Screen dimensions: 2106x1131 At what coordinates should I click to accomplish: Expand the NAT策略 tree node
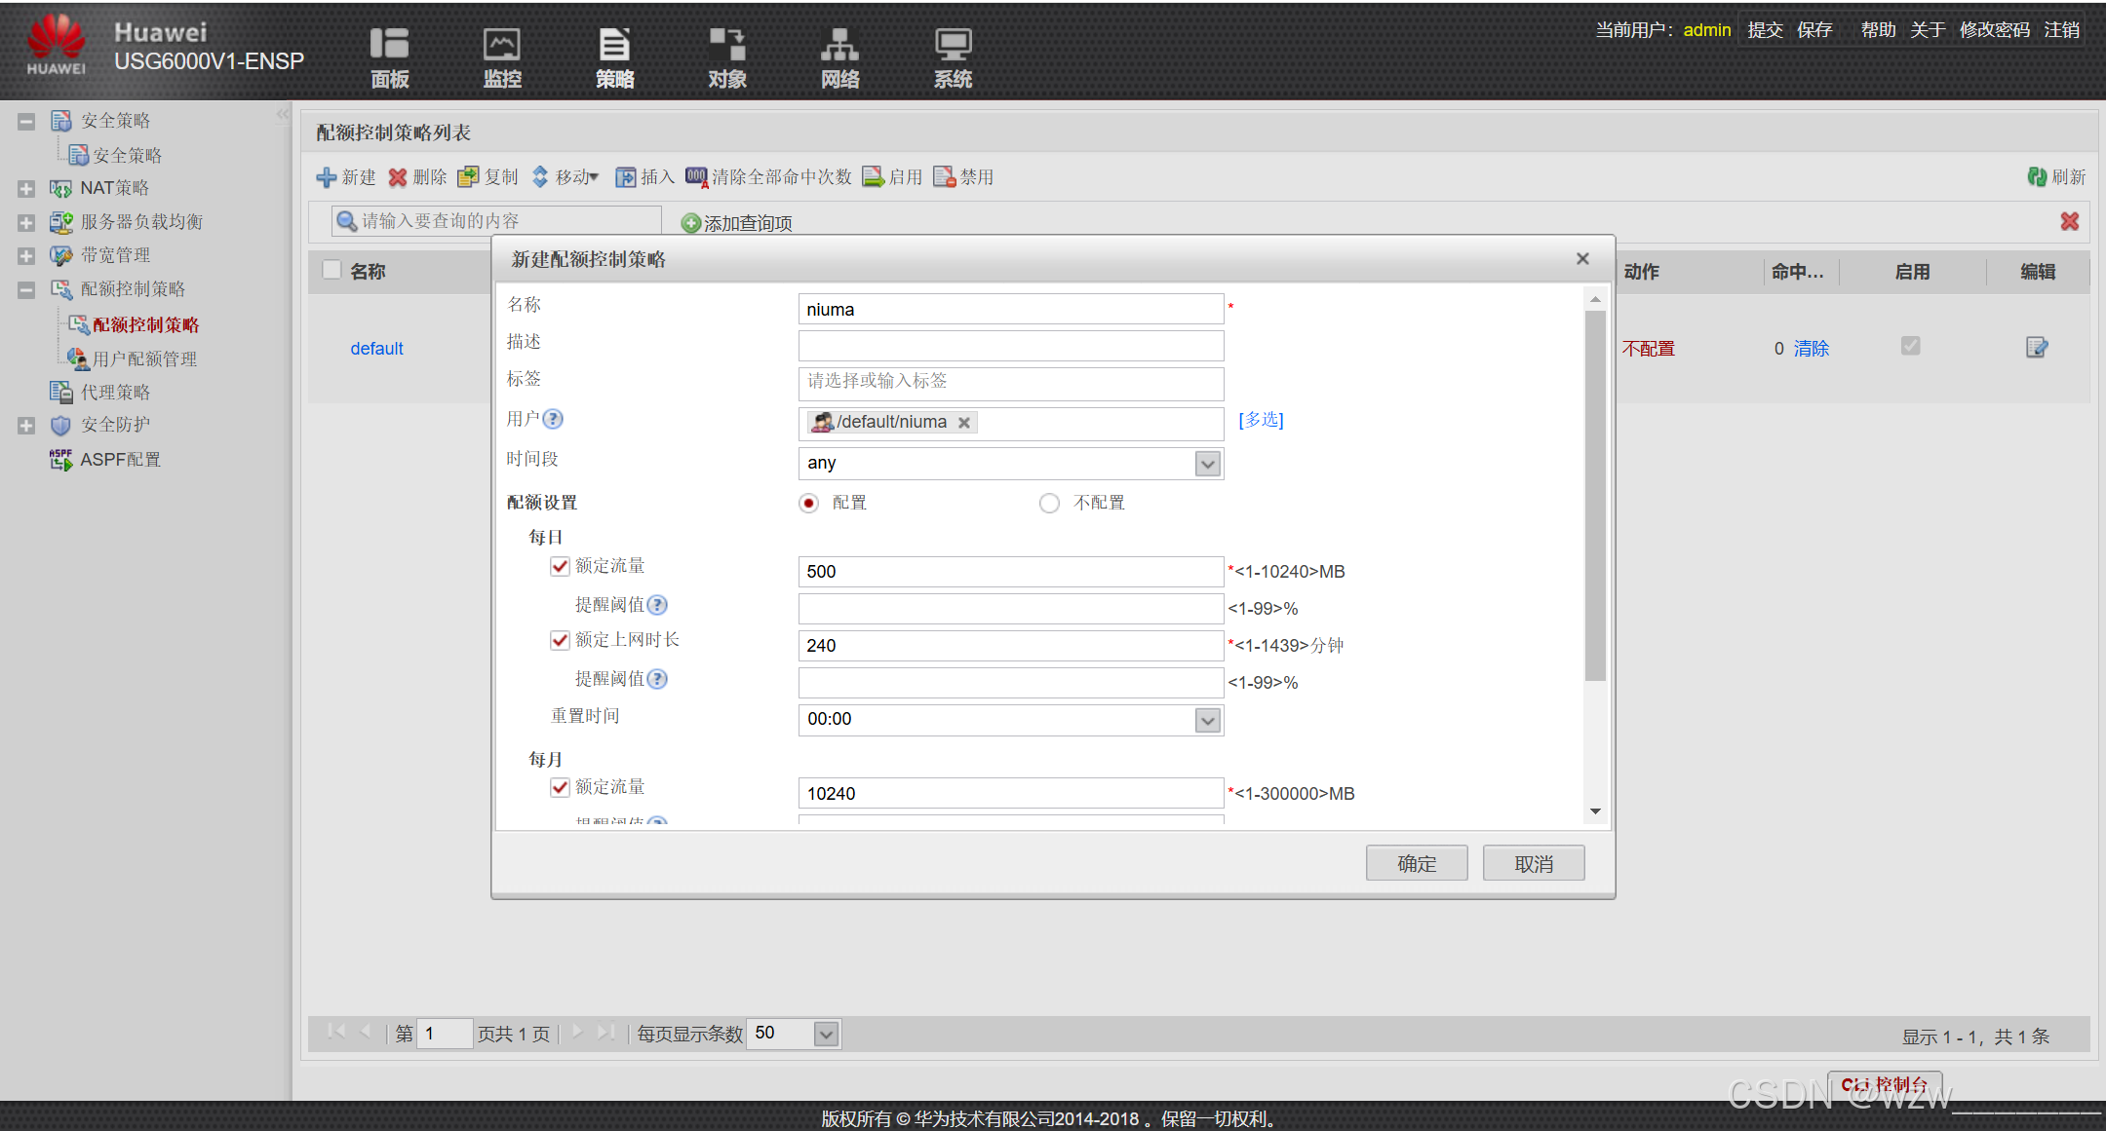pos(26,189)
